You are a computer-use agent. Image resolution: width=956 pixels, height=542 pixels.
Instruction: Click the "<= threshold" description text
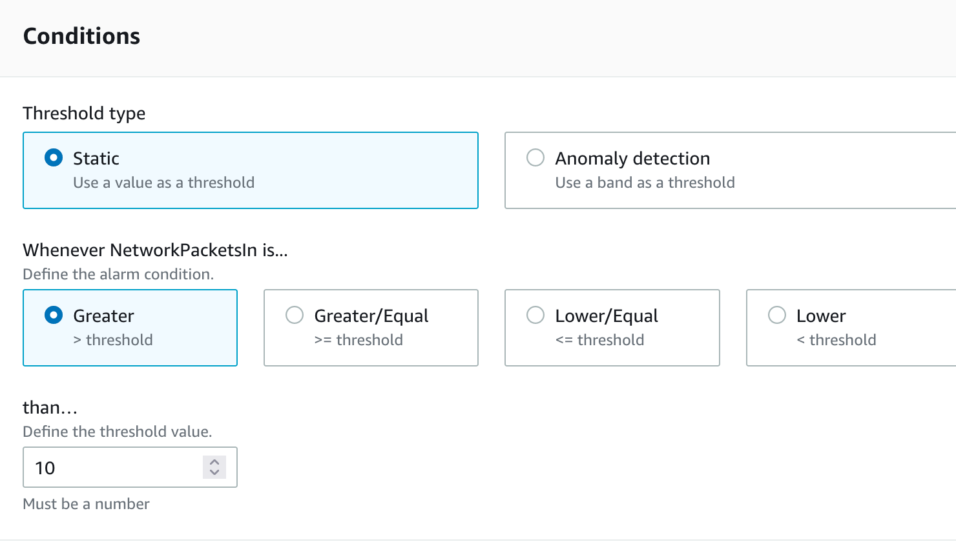click(599, 340)
